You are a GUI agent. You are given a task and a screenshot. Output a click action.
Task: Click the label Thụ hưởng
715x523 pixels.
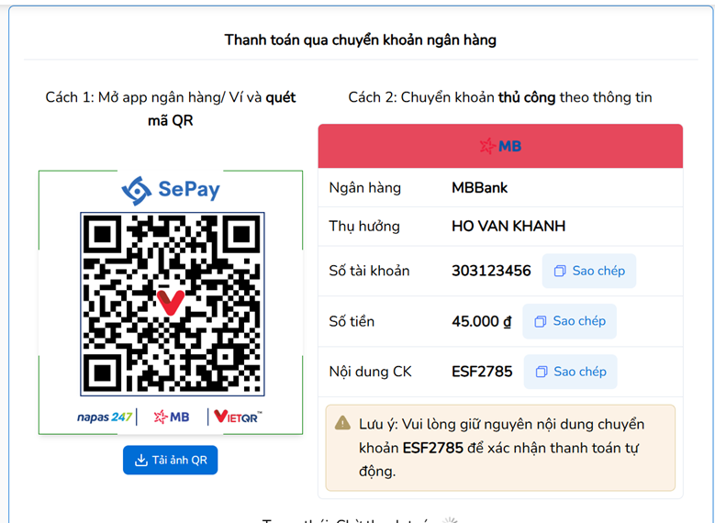click(x=363, y=227)
